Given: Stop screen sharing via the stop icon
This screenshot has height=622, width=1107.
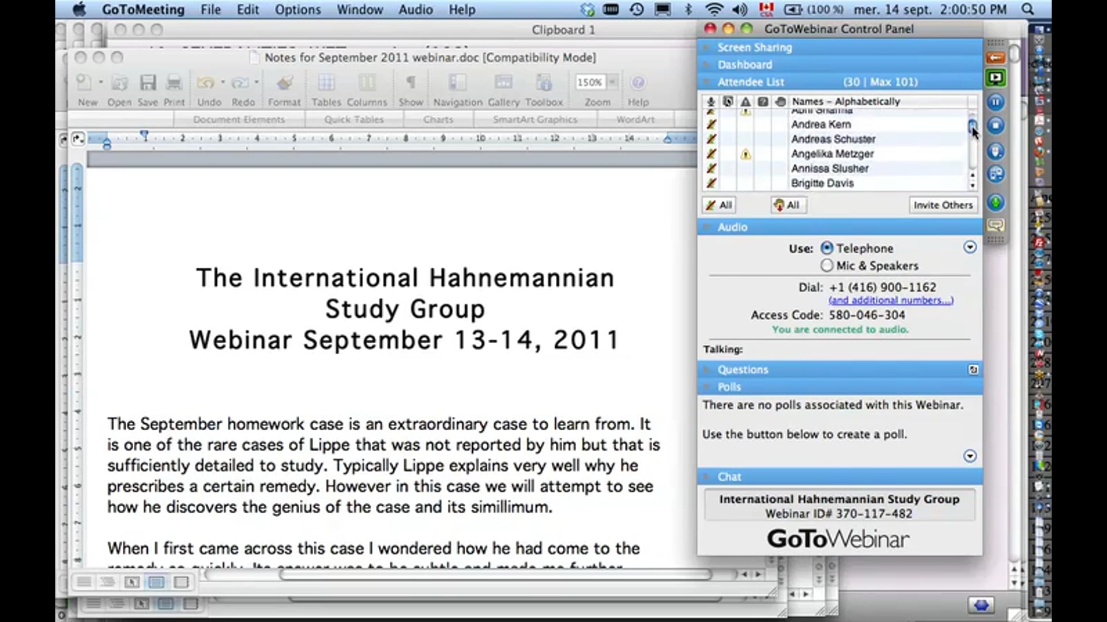Looking at the screenshot, I should (995, 125).
